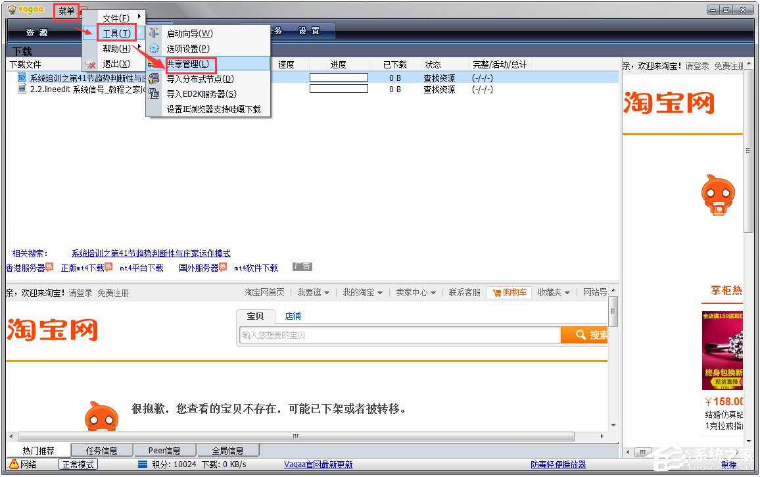Screen dimensions: 760x477
Task: Click 免费注册 in bottom browser pane
Action: click(114, 293)
